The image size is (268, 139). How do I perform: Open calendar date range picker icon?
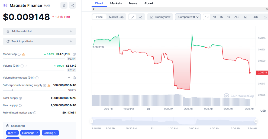(x=246, y=17)
